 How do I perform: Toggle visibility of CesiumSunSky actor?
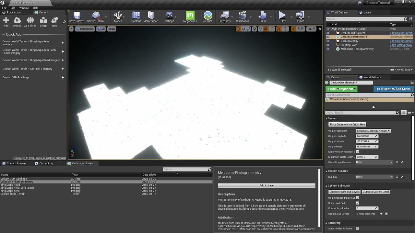[328, 41]
